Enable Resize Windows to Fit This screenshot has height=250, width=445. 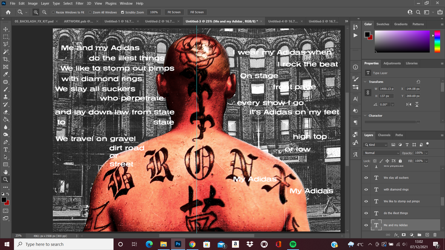click(53, 12)
